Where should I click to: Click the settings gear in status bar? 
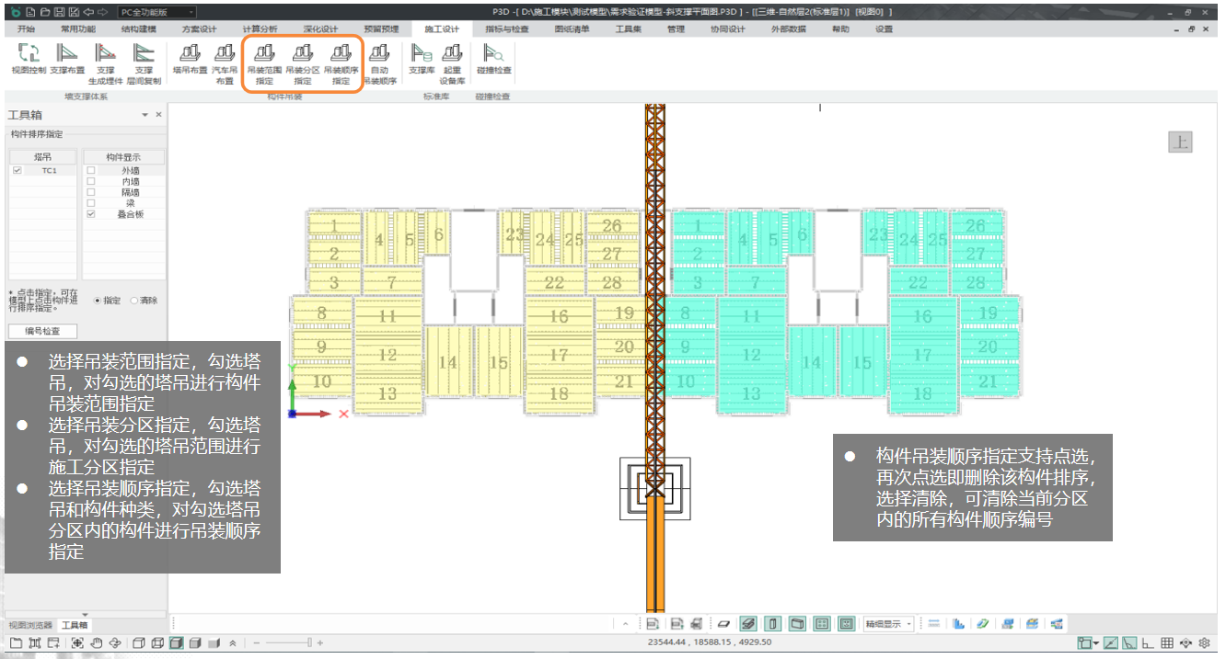tap(1203, 643)
